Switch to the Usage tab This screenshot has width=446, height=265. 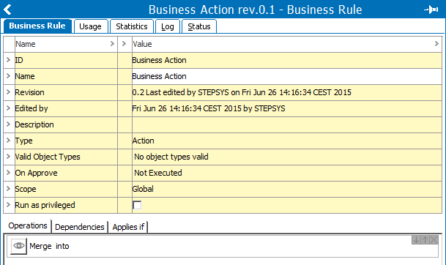pos(91,26)
